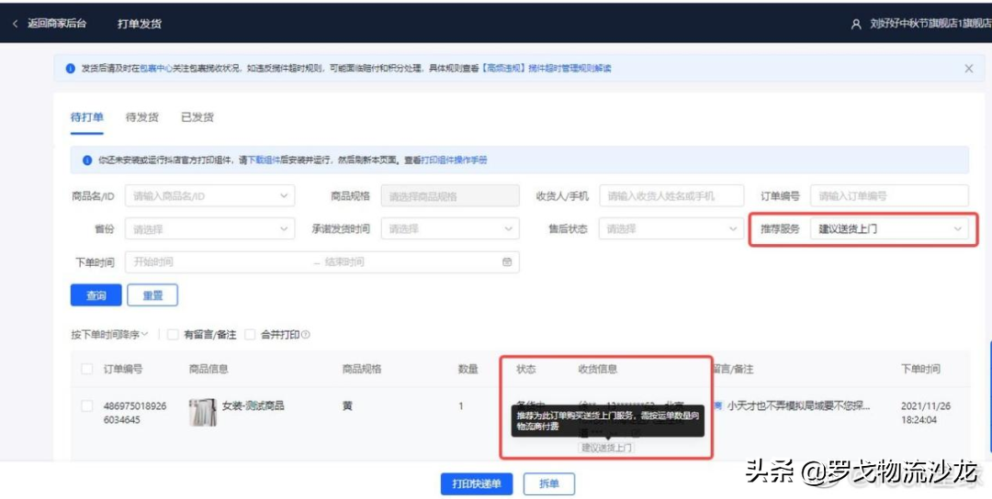Switch to the 已发货 tab

(197, 117)
